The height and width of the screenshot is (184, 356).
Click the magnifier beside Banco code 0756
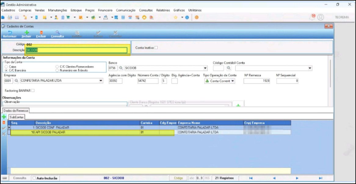point(121,68)
